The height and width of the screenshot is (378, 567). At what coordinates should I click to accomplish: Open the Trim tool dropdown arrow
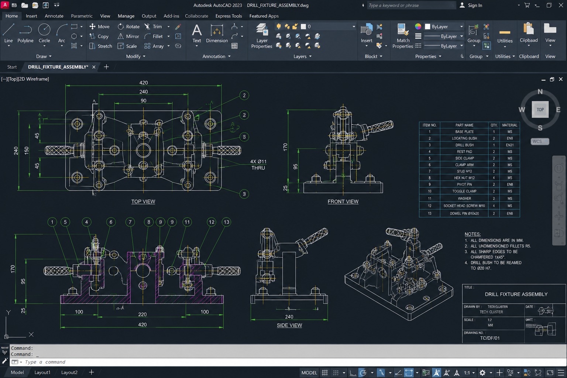pyautogui.click(x=169, y=27)
